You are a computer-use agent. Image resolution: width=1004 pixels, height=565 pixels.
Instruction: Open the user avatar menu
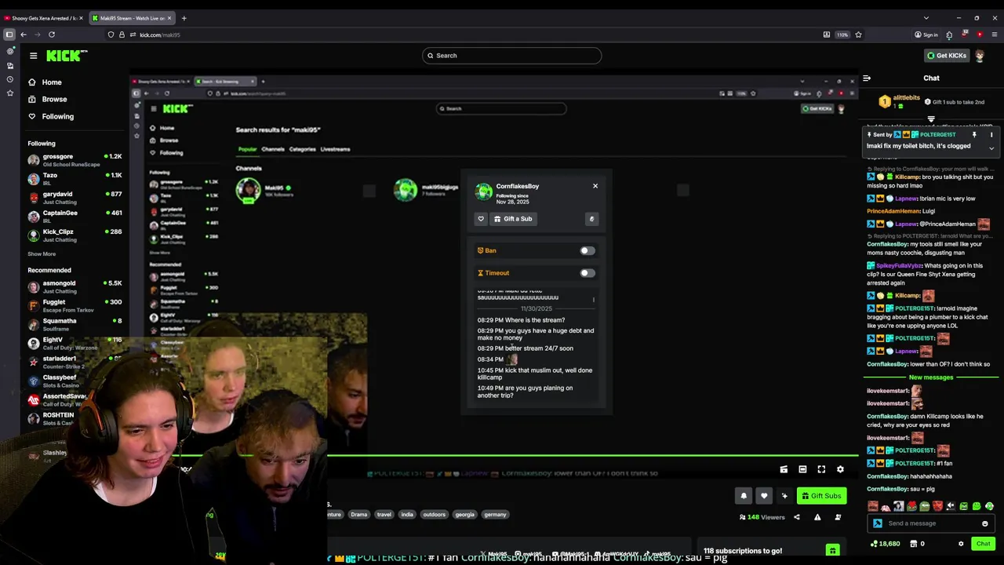click(980, 56)
